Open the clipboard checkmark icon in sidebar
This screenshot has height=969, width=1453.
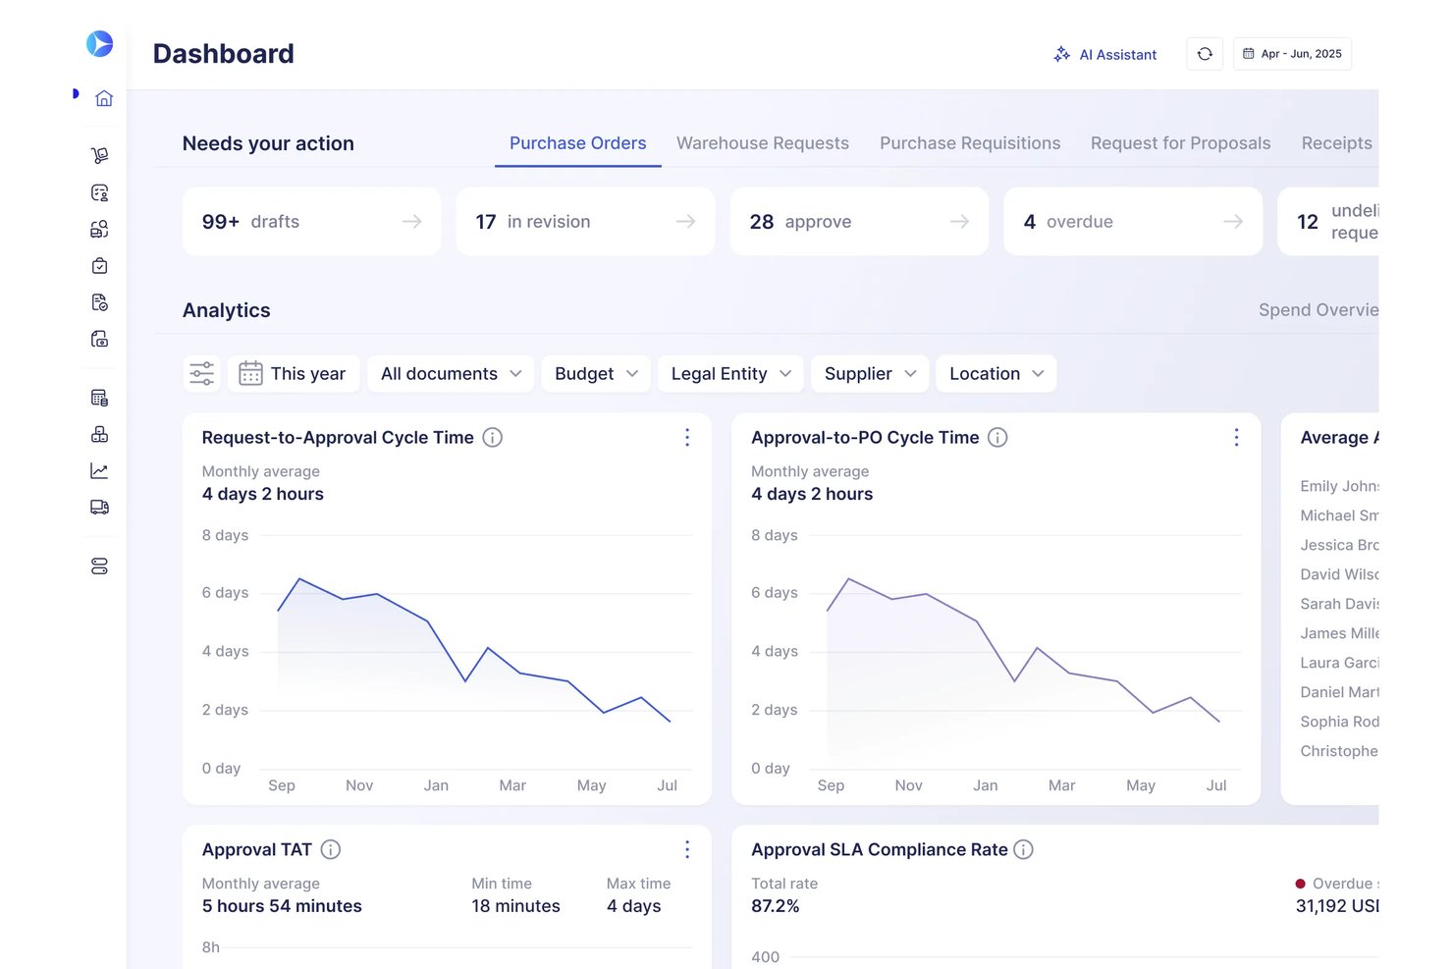click(x=99, y=266)
